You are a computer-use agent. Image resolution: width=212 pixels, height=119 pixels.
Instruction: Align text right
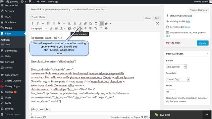tap(80, 23)
